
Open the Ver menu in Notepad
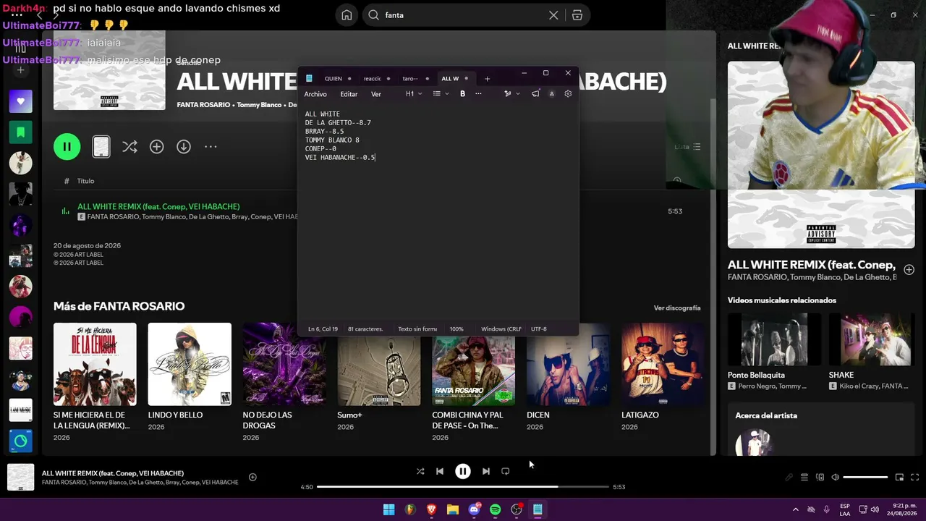tap(376, 94)
